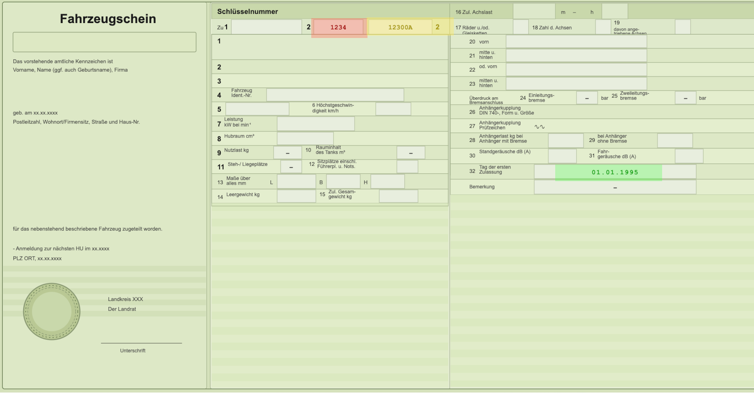Click the Rauminhalt des Tanks field

(x=410, y=153)
